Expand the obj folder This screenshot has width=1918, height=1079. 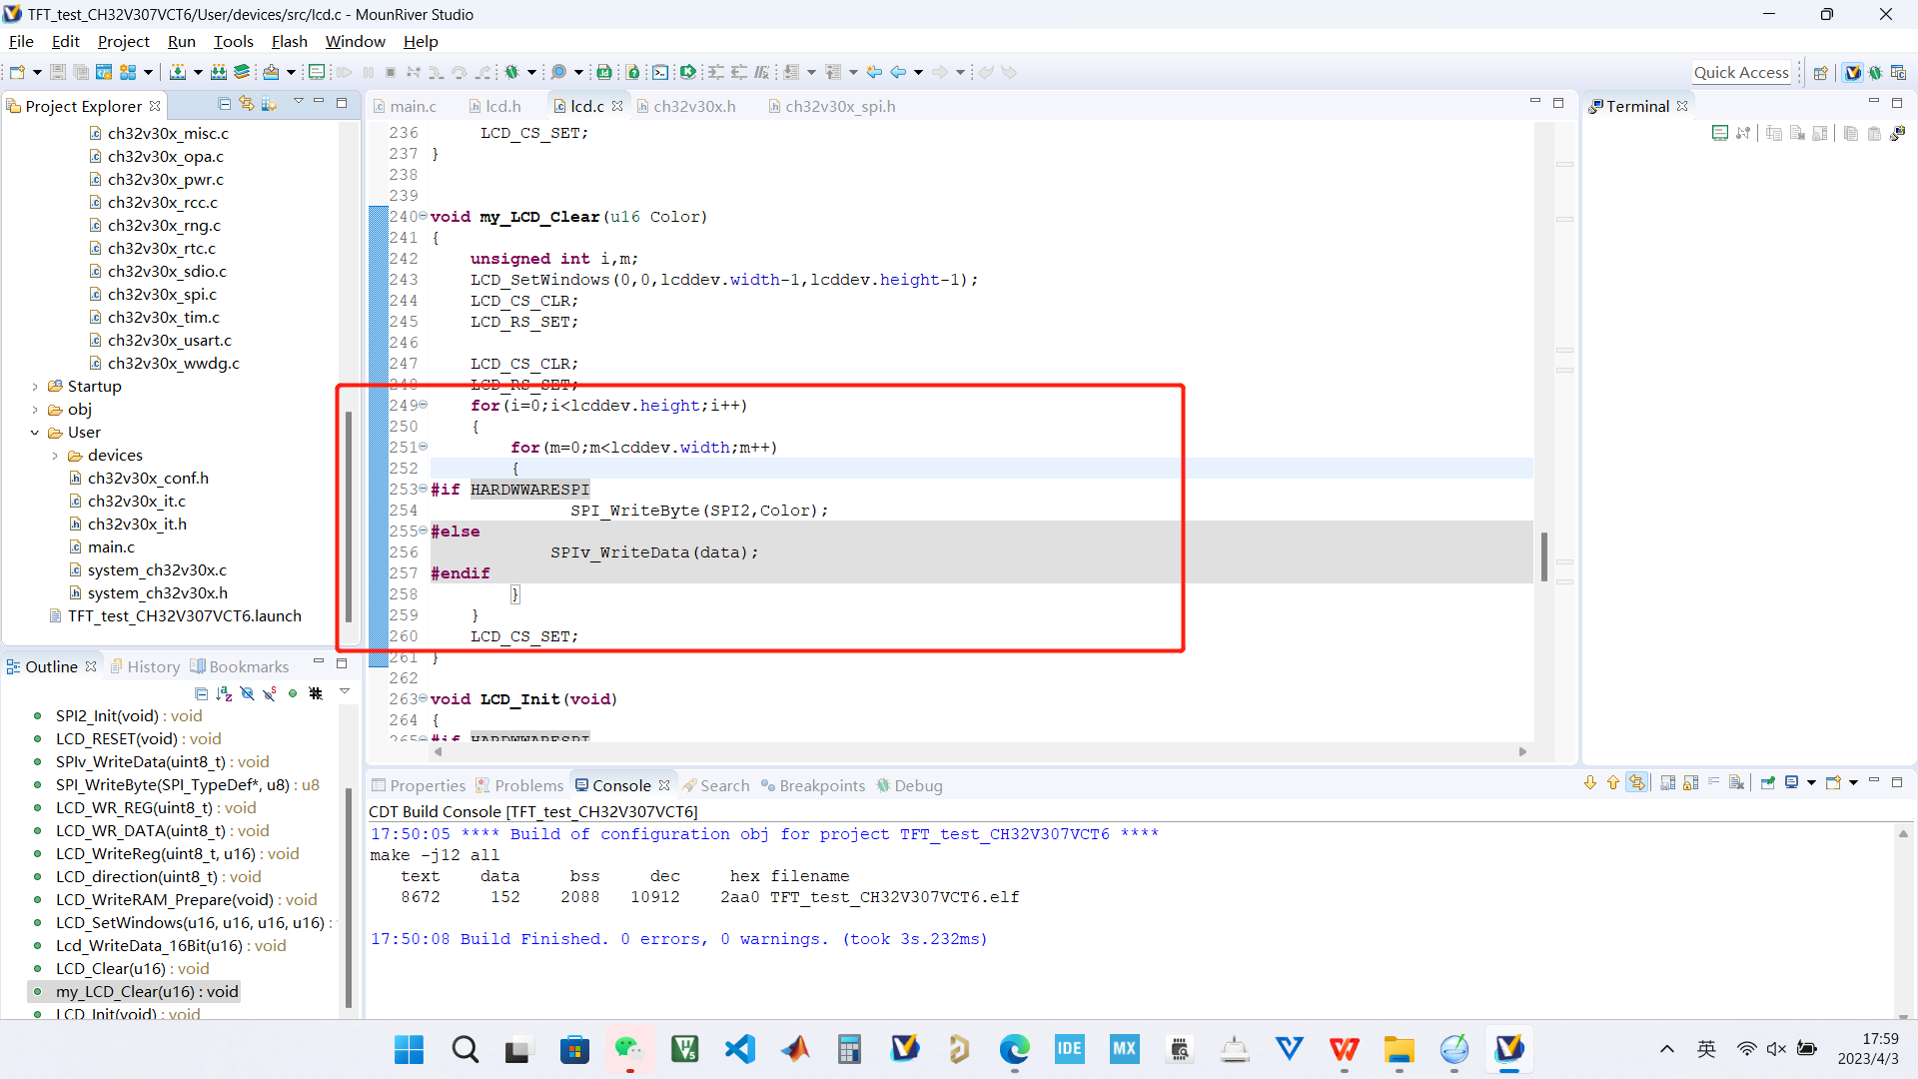[35, 410]
